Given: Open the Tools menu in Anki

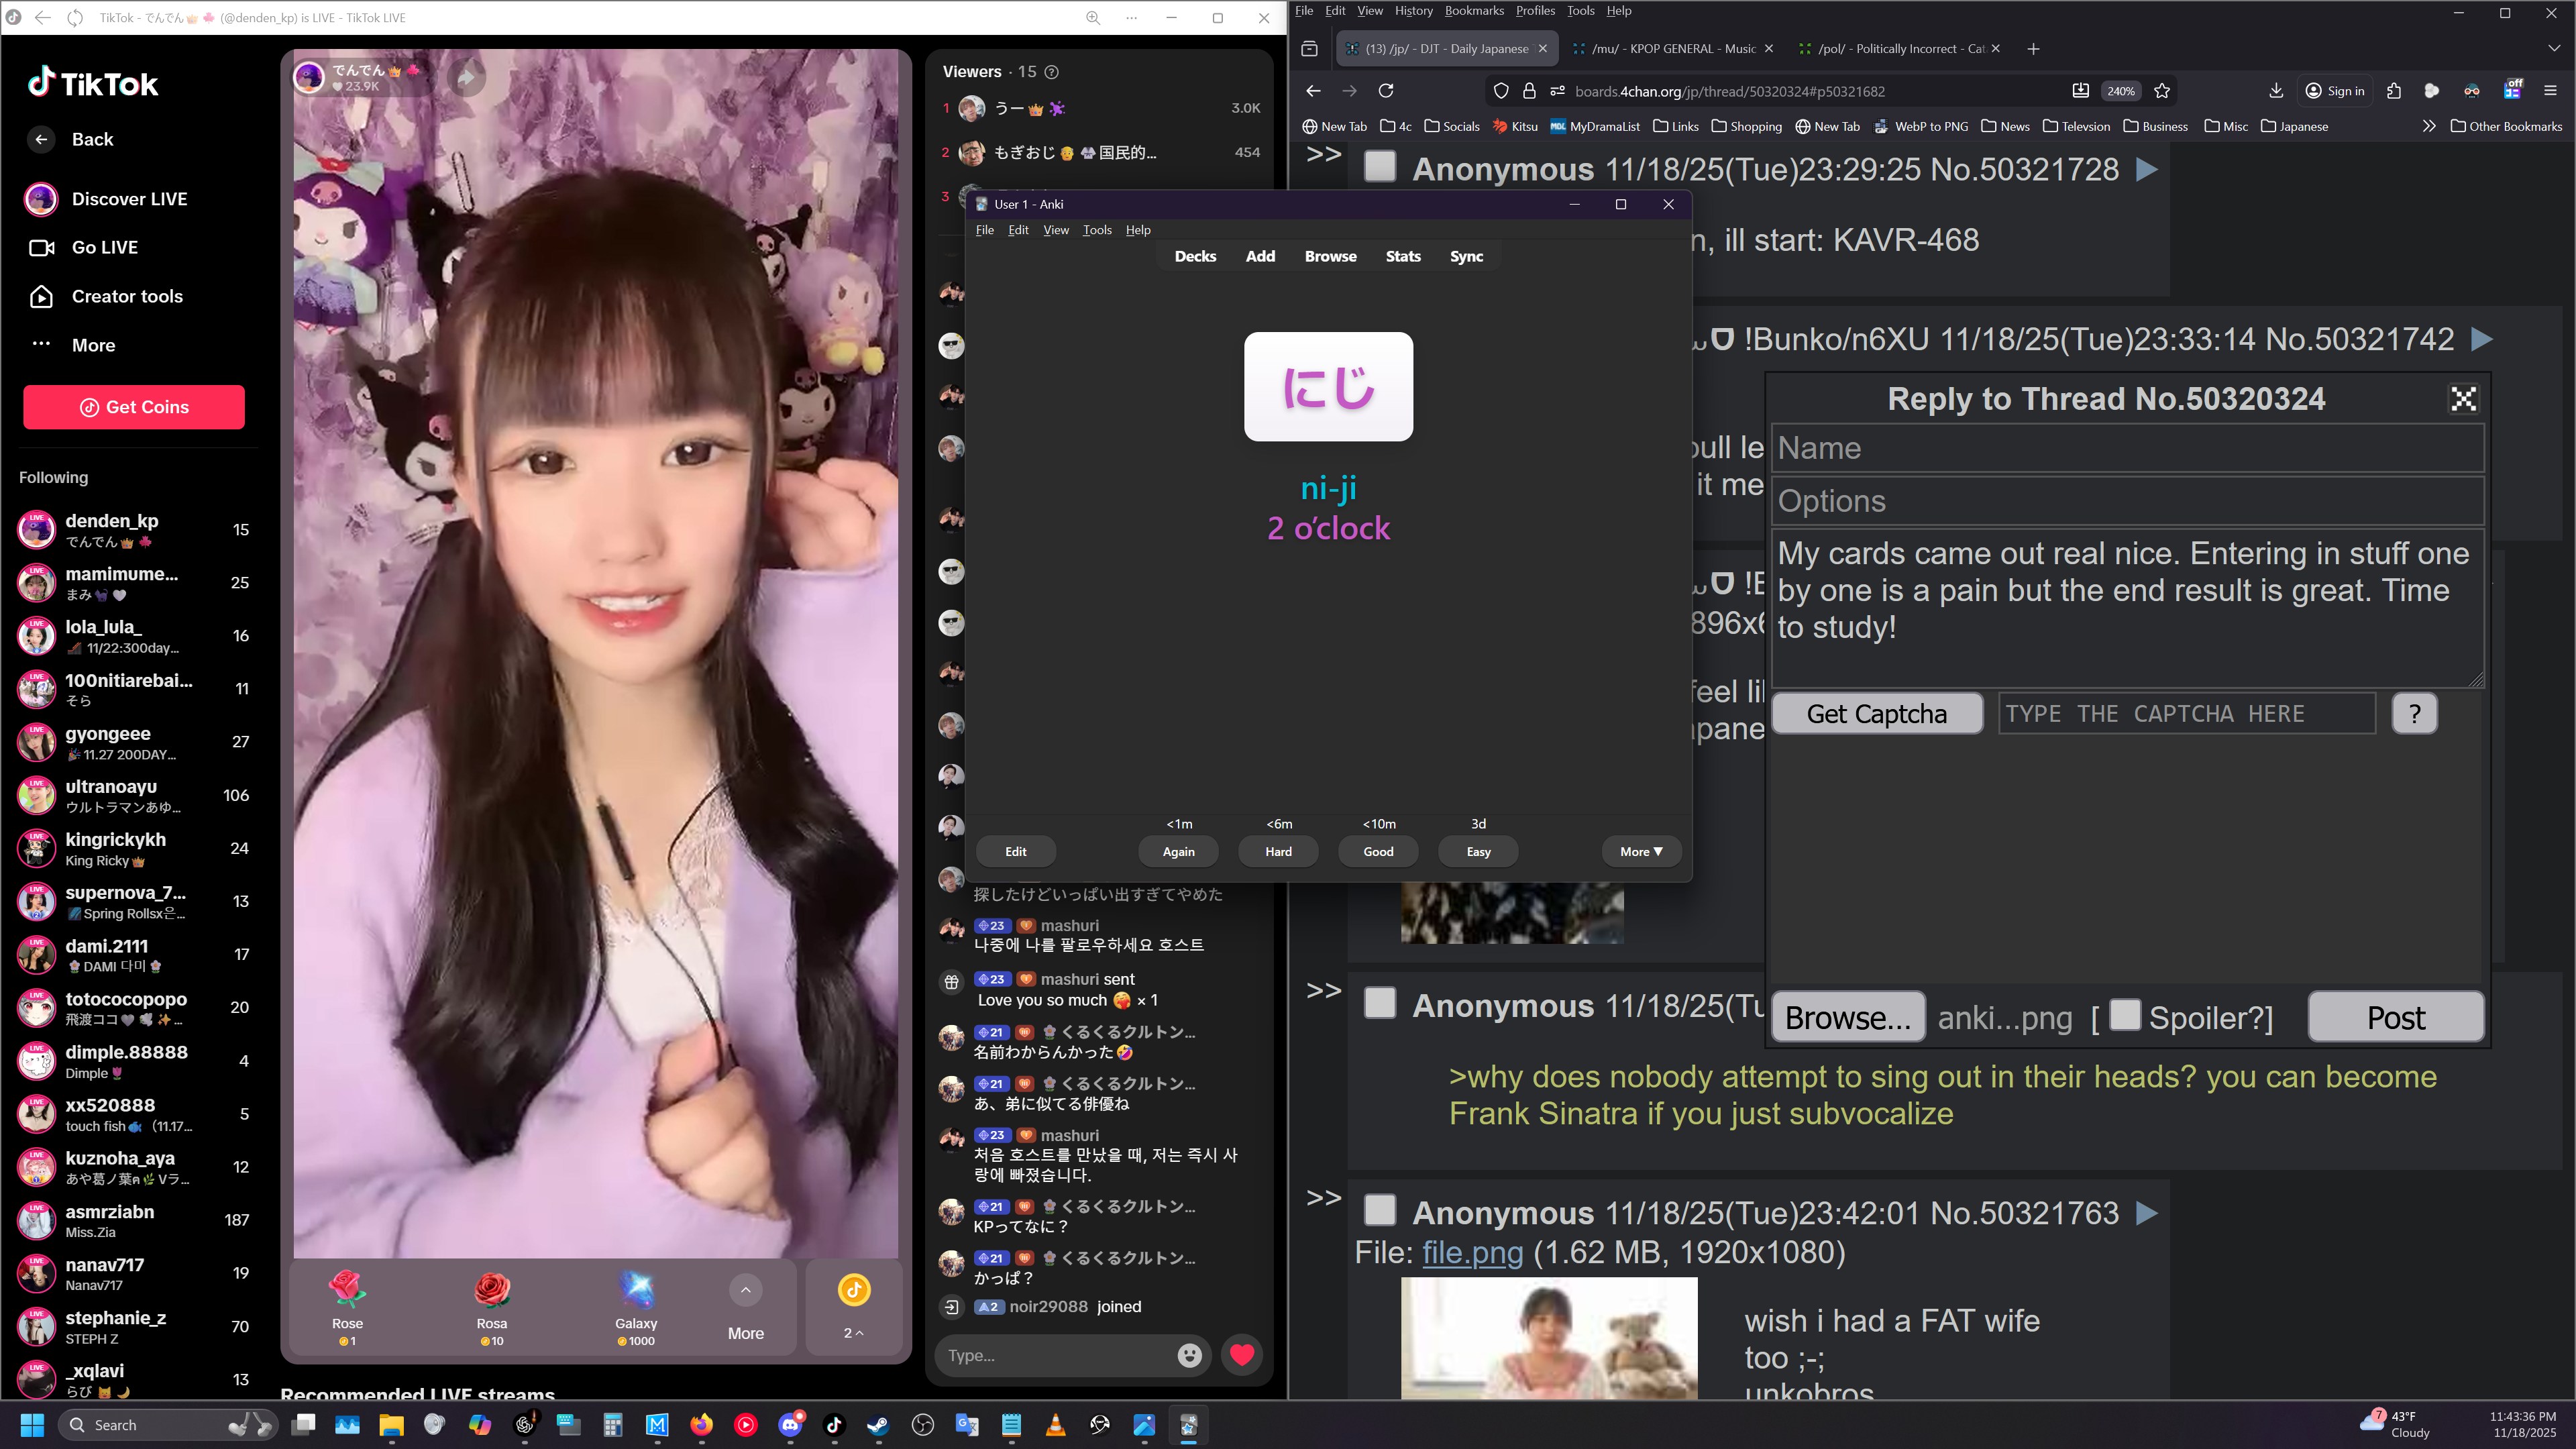Looking at the screenshot, I should pyautogui.click(x=1097, y=230).
